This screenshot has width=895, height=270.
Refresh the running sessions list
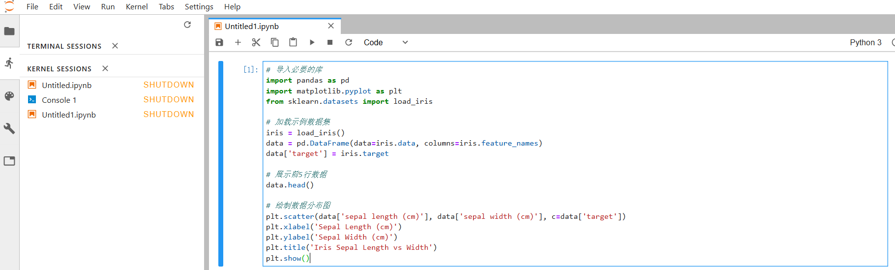(x=187, y=25)
